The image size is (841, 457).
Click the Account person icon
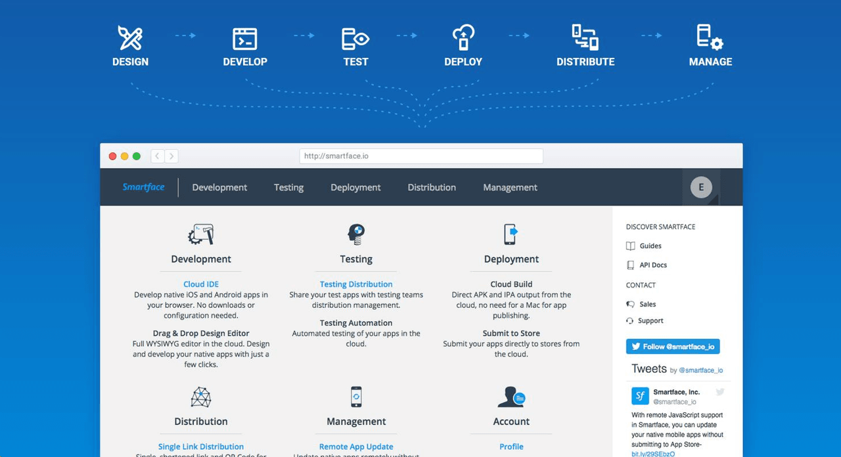(511, 397)
